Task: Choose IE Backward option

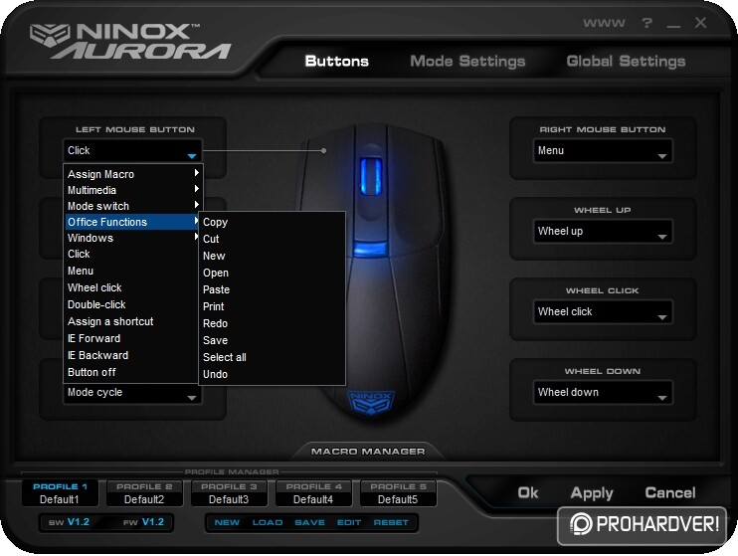Action: [132, 356]
